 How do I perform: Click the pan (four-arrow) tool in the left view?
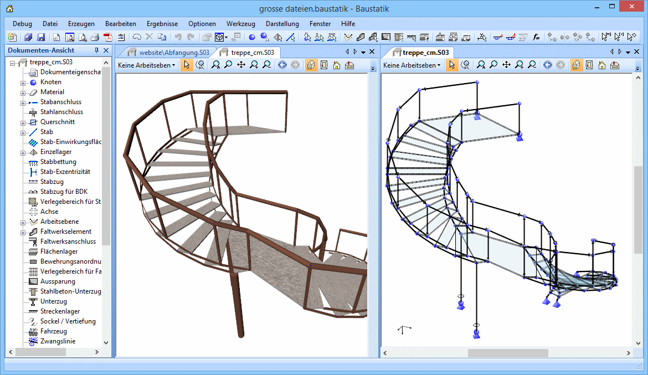click(241, 65)
